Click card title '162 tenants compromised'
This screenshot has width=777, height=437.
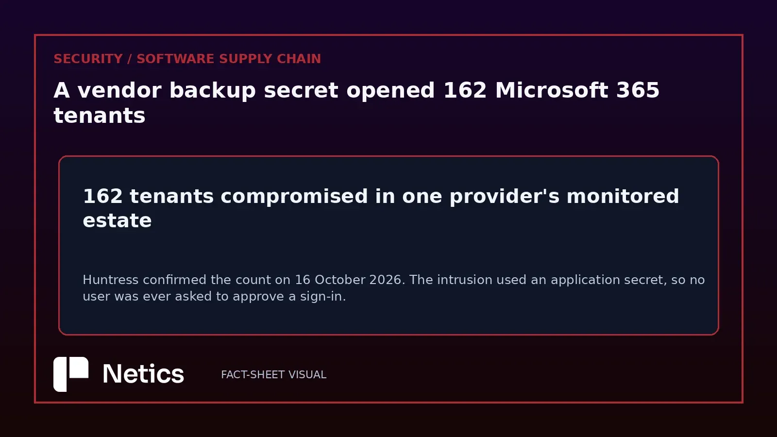tap(381, 208)
